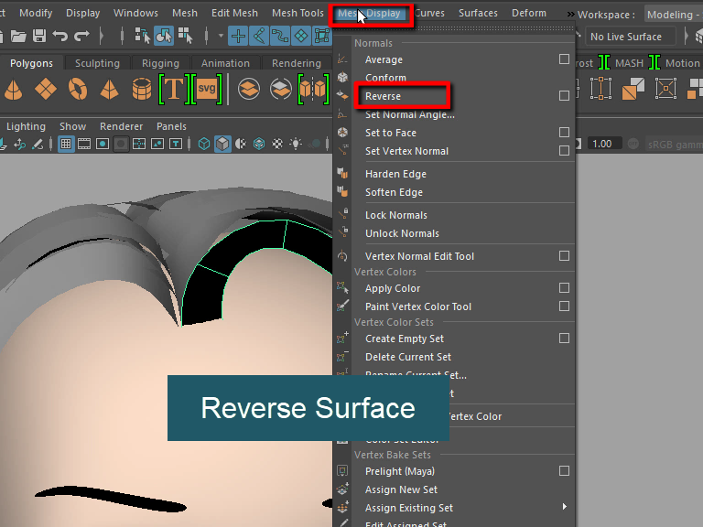Enable snap to grids icon
The image size is (703, 527).
coord(238,36)
